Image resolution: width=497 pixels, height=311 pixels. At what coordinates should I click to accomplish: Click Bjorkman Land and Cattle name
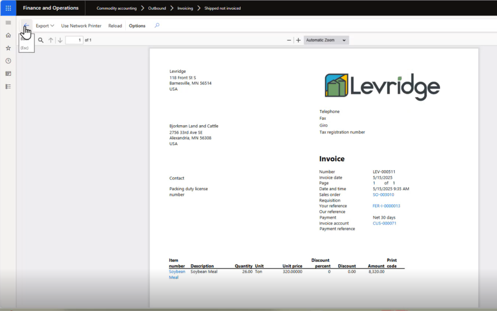[x=194, y=126]
